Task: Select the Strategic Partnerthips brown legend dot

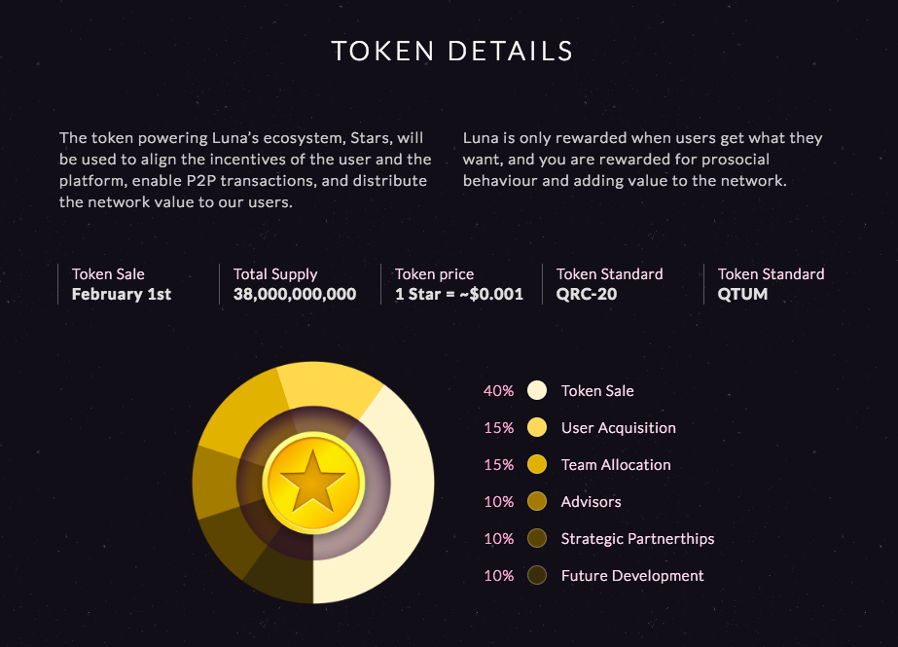Action: click(x=537, y=538)
